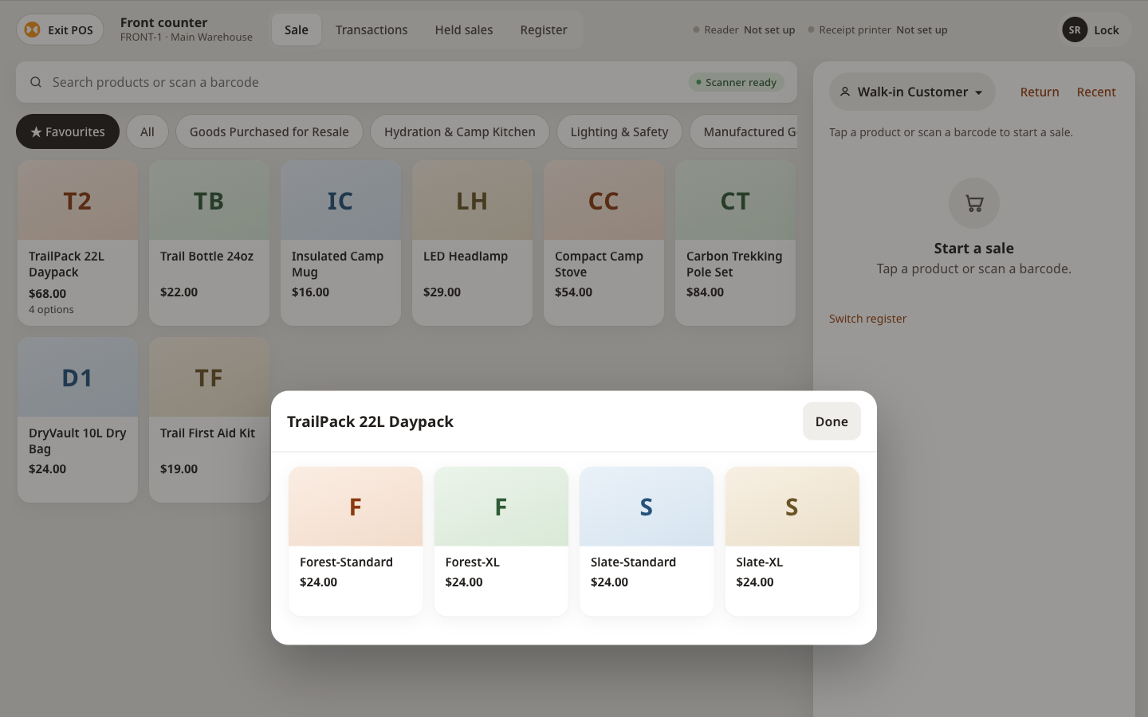Add Trail First Aid Kit product
Screen dimensions: 1148x717
pyautogui.click(x=209, y=420)
